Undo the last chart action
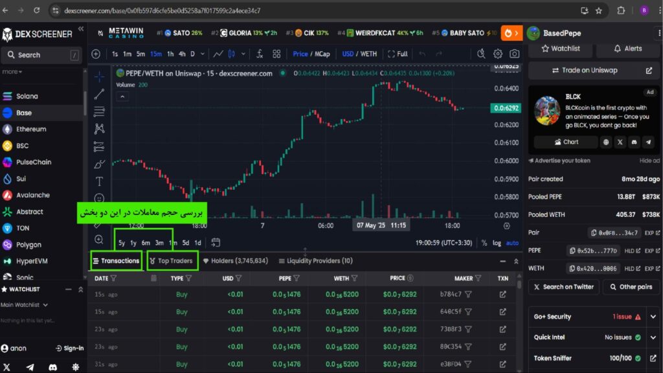The image size is (663, 373). (422, 54)
